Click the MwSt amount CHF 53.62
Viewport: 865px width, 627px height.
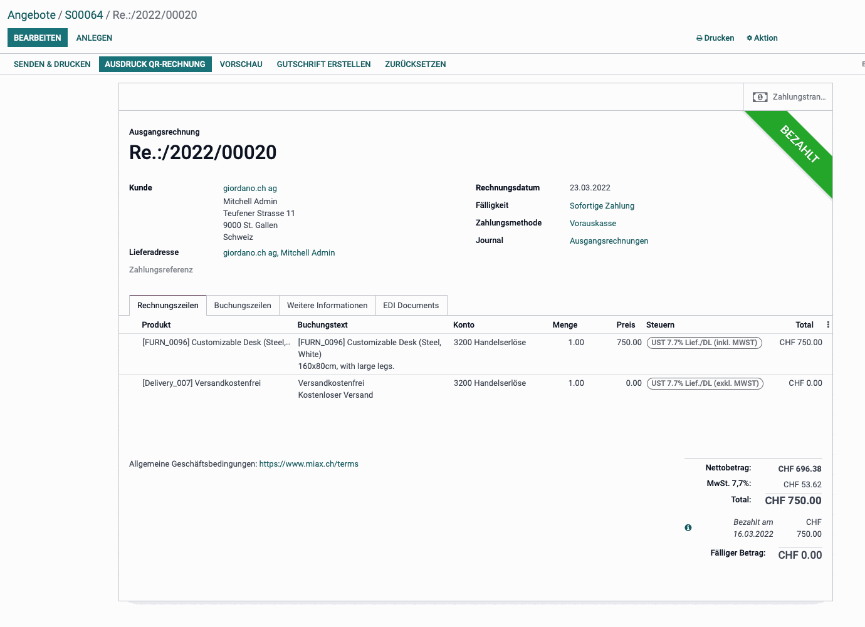tap(802, 484)
